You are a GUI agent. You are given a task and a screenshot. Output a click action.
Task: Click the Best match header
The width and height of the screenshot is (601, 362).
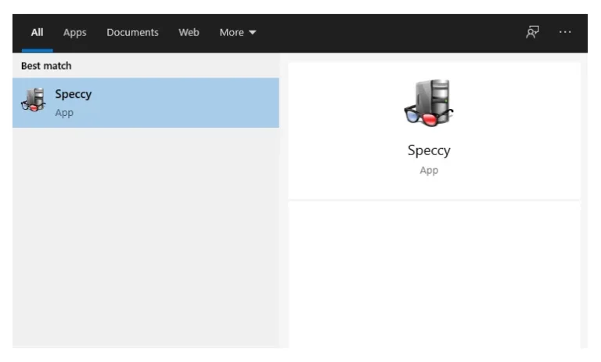(46, 66)
